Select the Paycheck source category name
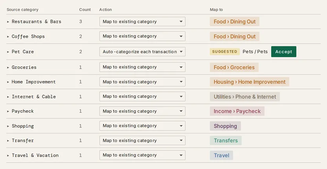 click(x=23, y=111)
